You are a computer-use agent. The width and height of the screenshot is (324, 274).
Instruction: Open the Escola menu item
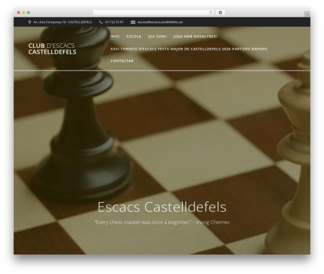click(x=133, y=36)
